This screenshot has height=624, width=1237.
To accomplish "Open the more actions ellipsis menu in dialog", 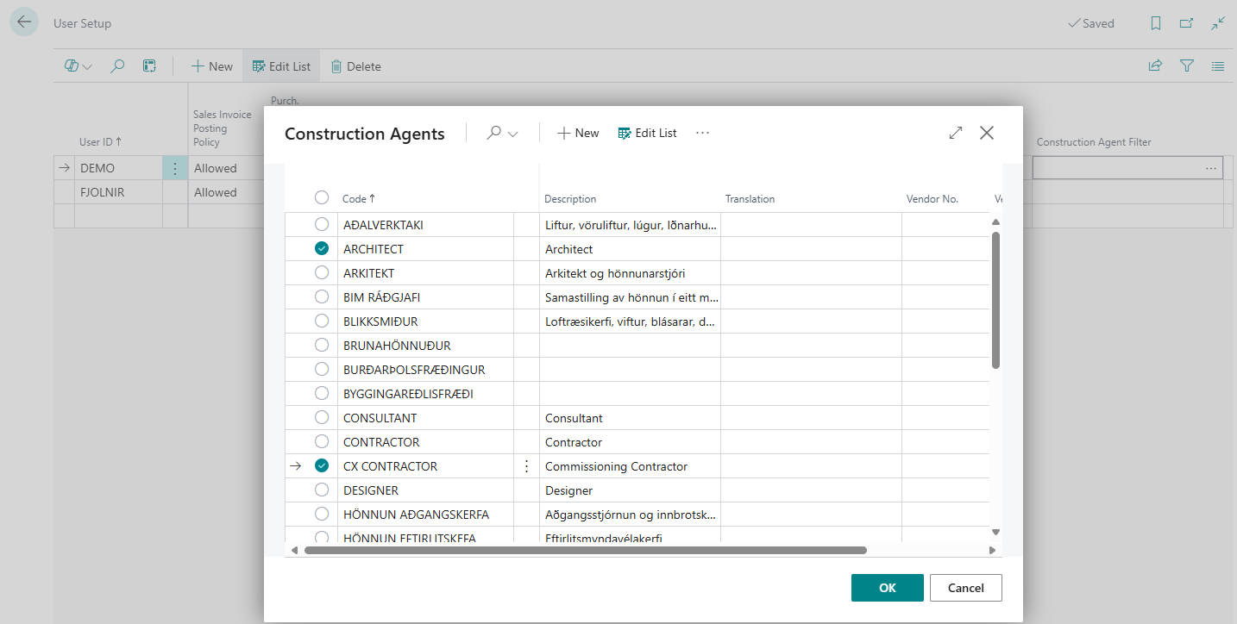I will coord(702,133).
